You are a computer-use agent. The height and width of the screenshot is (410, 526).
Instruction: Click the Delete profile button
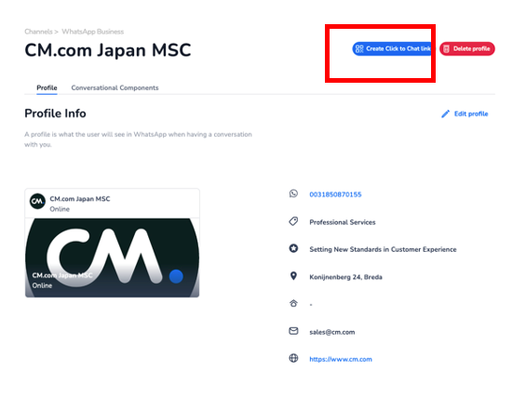tap(467, 49)
